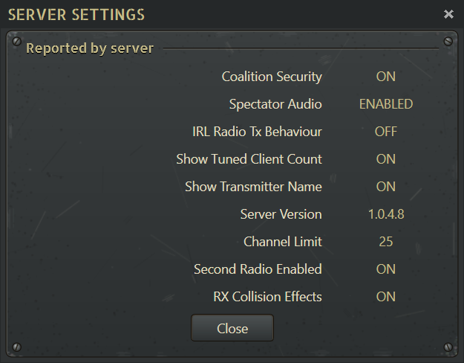
Task: Click the Show Transmitter Name label
Action: click(253, 187)
